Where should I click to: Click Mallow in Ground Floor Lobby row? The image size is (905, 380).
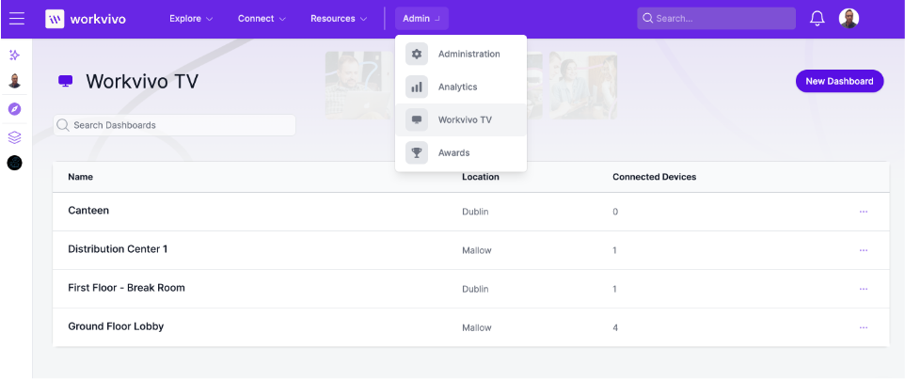point(477,327)
